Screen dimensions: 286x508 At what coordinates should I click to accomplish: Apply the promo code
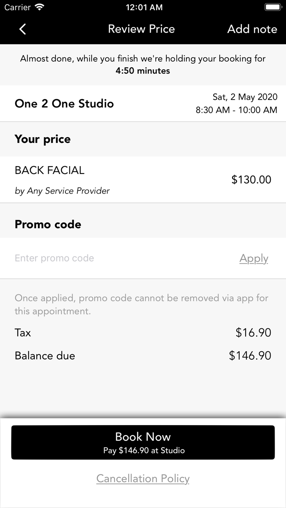254,258
